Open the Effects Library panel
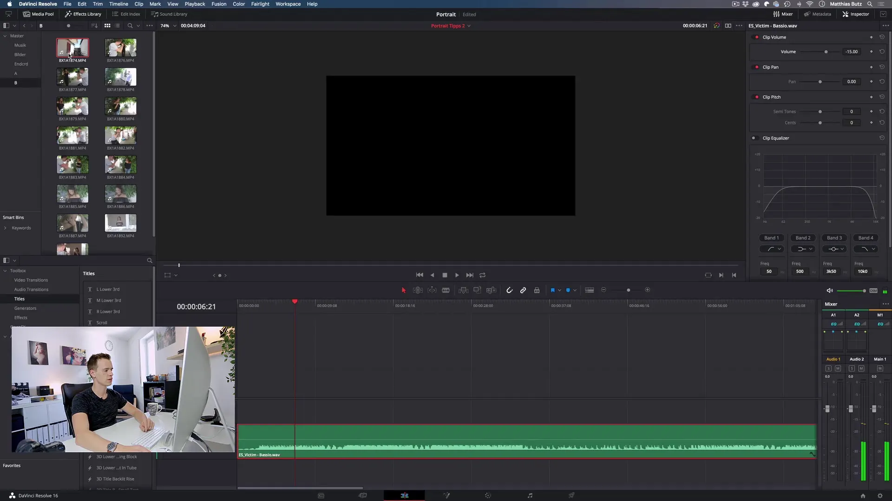The image size is (892, 501). (x=83, y=14)
